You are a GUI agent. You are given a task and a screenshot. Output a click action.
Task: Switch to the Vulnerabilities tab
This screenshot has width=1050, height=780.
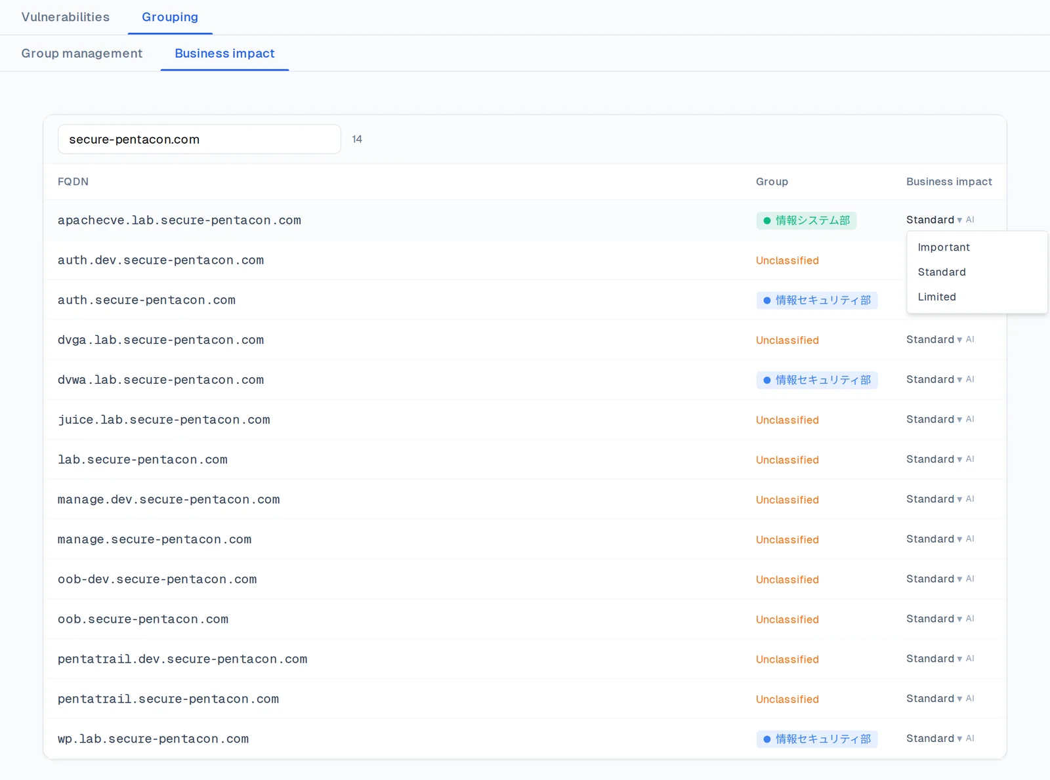66,17
